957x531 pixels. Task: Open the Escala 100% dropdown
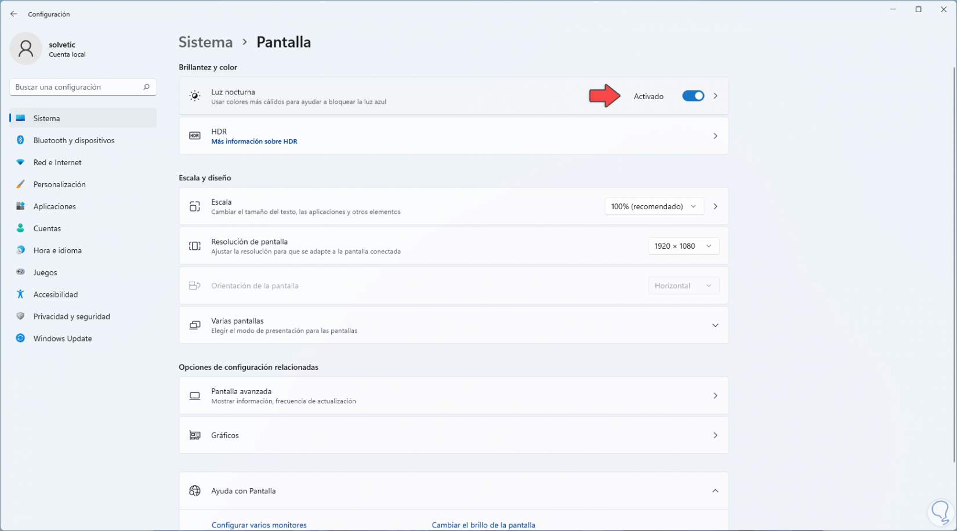pyautogui.click(x=654, y=206)
